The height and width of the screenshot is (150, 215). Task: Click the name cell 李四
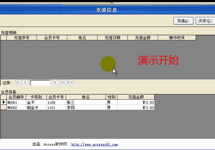click(x=86, y=107)
